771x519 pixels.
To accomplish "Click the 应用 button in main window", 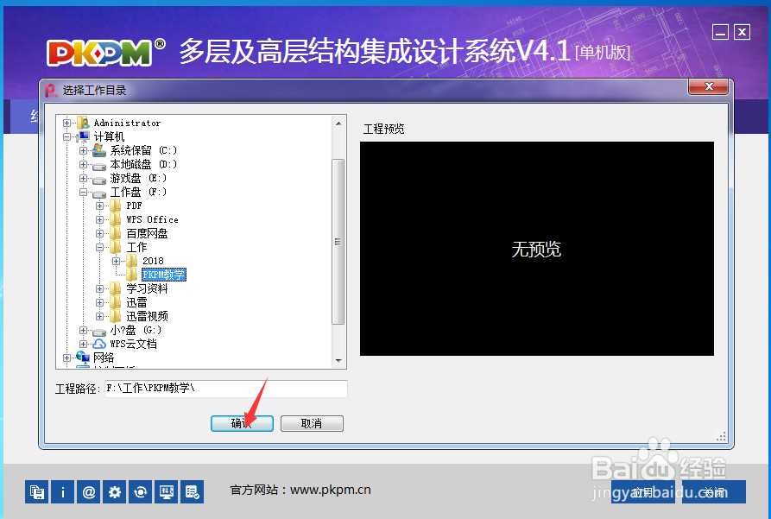I will pyautogui.click(x=643, y=492).
